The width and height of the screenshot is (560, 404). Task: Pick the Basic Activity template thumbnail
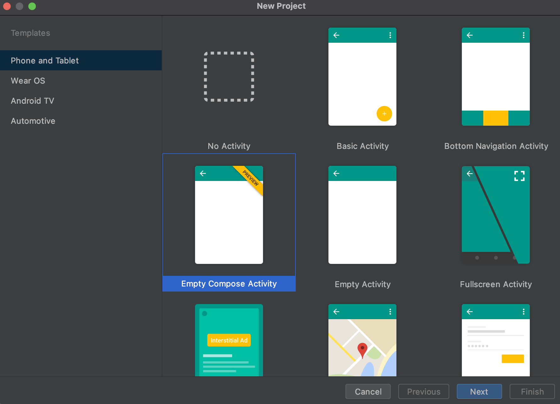[x=362, y=77]
